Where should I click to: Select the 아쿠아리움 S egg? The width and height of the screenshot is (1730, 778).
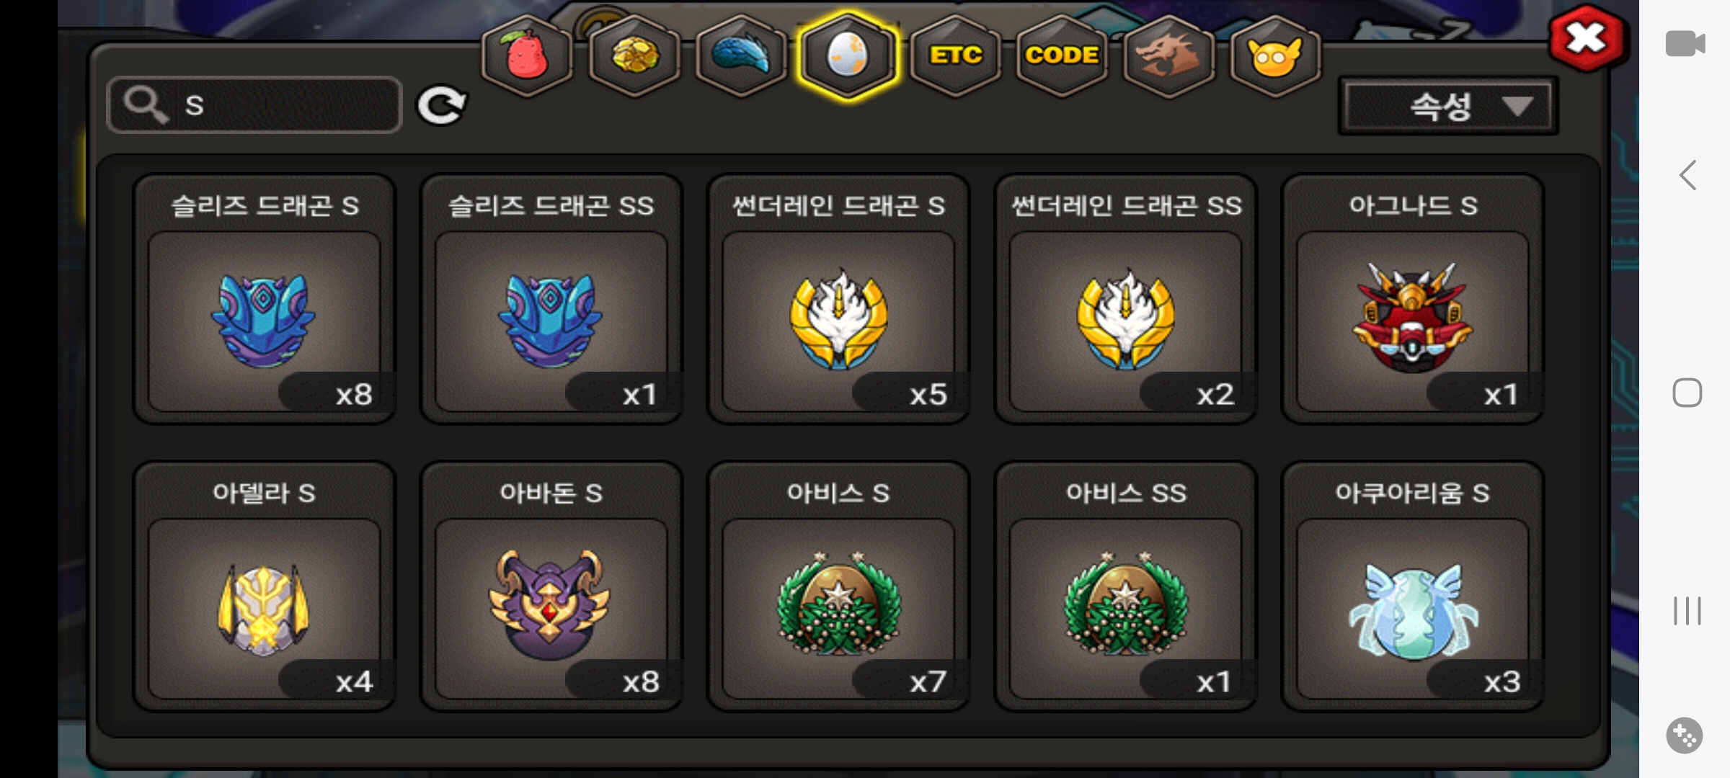(1413, 586)
